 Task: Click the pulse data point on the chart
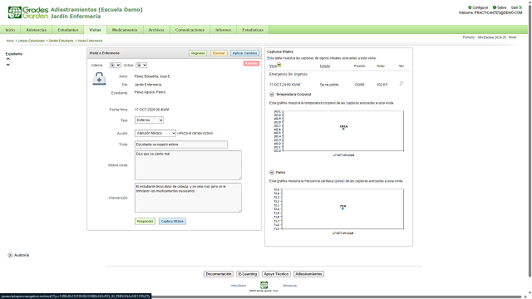(x=342, y=208)
